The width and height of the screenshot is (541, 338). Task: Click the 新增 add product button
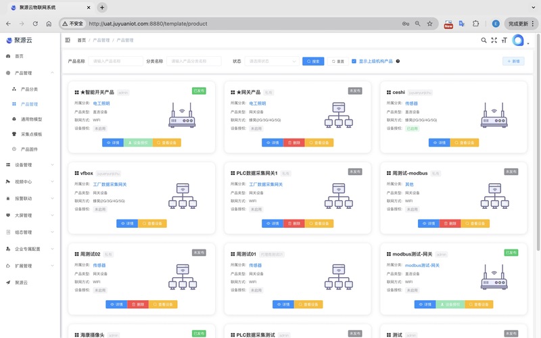click(513, 62)
